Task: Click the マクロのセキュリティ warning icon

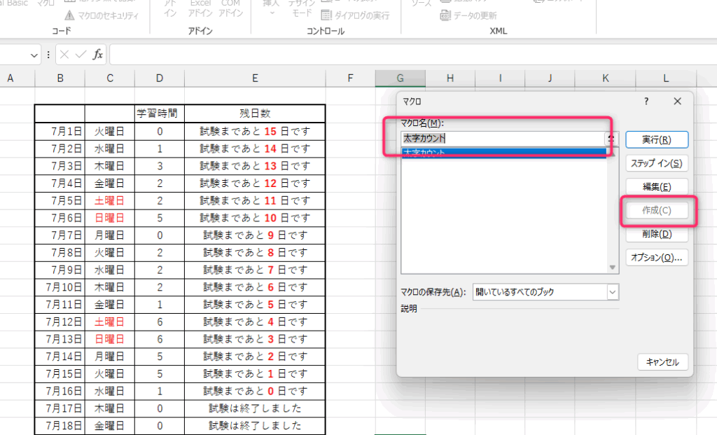Action: pos(70,15)
